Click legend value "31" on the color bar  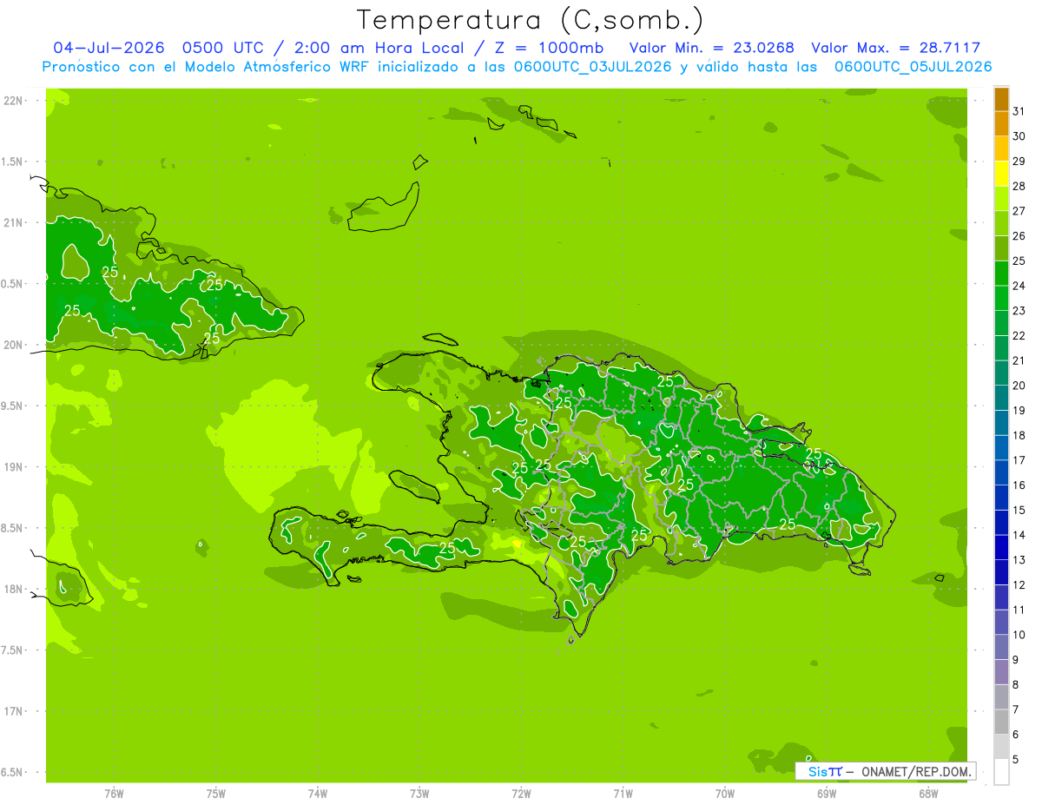[x=1019, y=111]
